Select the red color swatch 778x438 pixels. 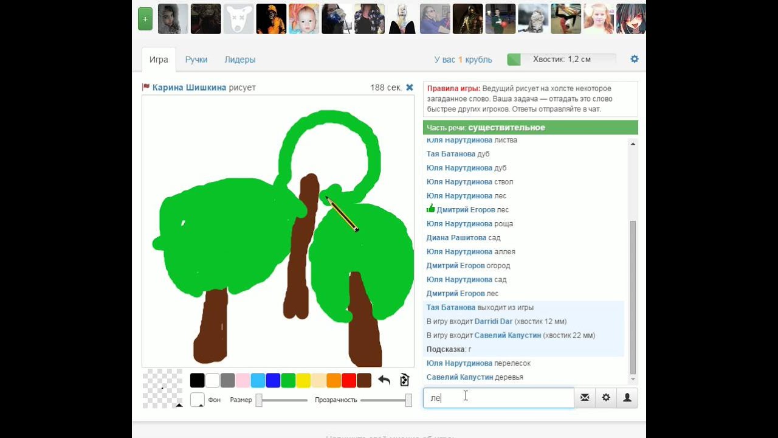click(x=349, y=381)
